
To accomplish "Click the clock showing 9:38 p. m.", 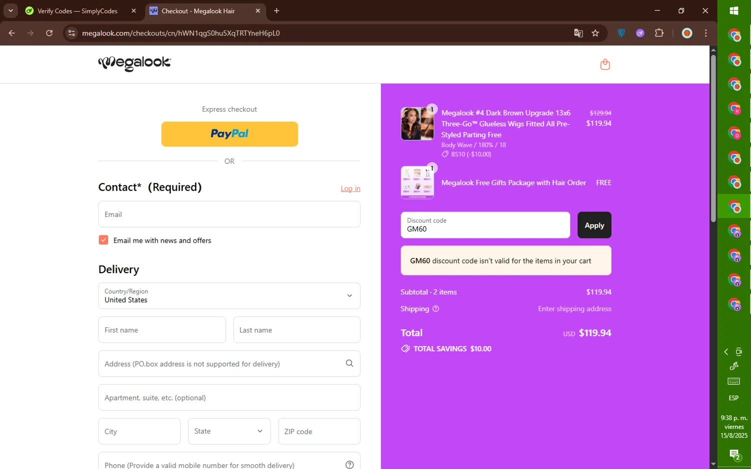I will (734, 417).
